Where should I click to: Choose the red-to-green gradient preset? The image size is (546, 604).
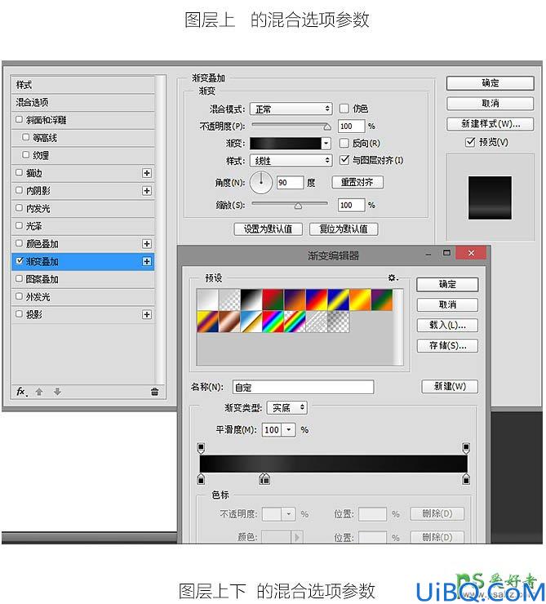[273, 300]
